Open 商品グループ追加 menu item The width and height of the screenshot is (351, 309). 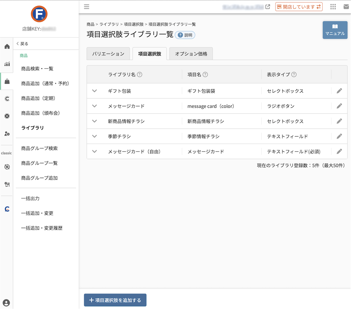[39, 178]
